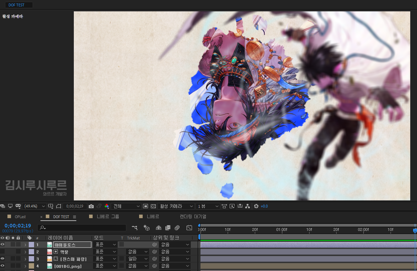Toggle the draft 3D icon
The width and height of the screenshot is (417, 271).
point(147,228)
